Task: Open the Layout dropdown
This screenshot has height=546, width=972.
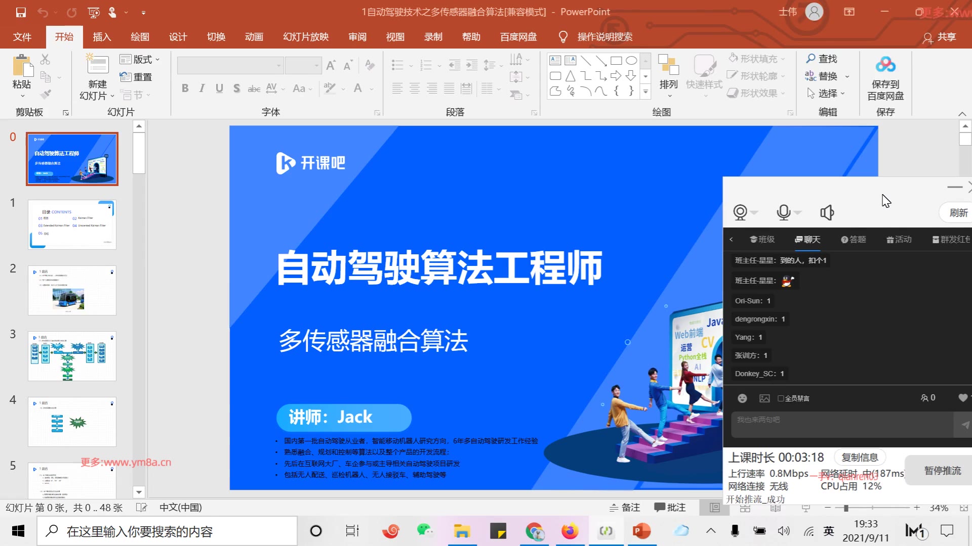Action: [x=140, y=59]
